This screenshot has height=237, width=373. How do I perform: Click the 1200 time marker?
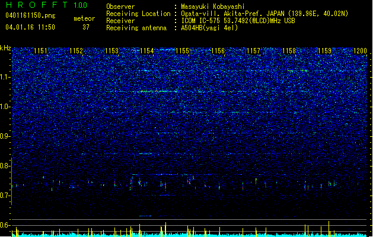point(360,51)
